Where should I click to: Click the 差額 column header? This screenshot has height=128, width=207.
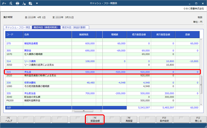point(188,35)
